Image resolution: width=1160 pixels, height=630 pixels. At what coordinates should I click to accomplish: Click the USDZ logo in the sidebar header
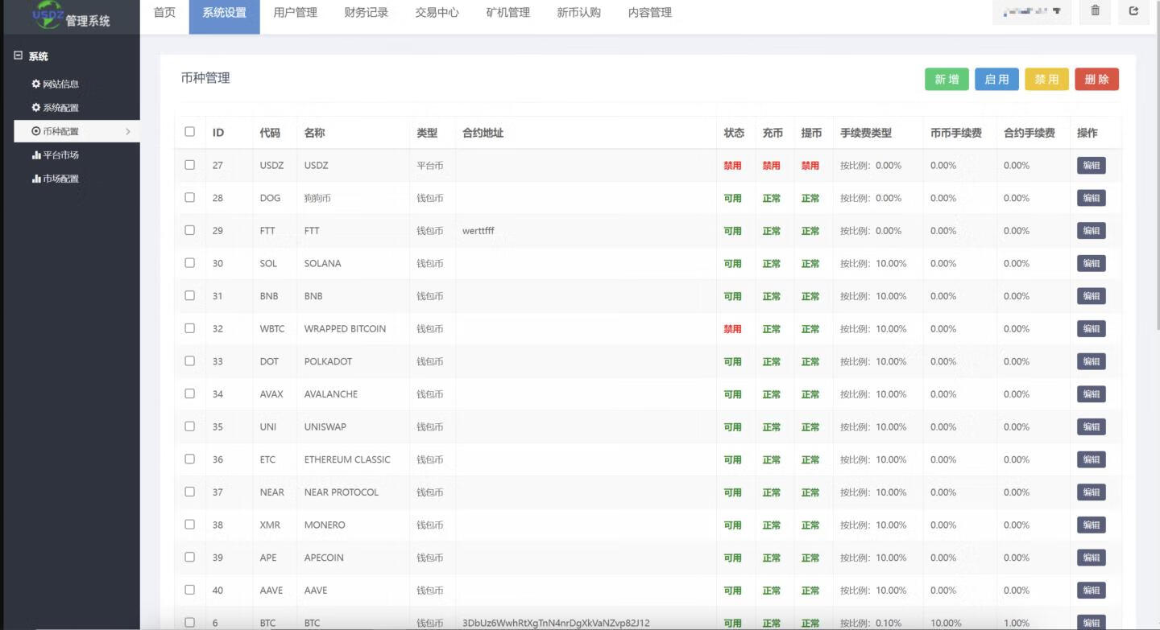[x=47, y=14]
